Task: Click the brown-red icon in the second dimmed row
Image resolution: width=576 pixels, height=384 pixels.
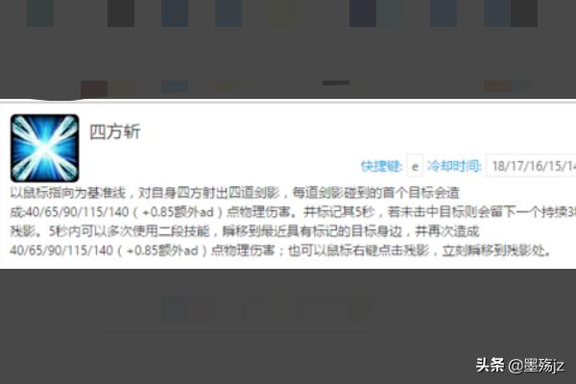Action: (94, 88)
